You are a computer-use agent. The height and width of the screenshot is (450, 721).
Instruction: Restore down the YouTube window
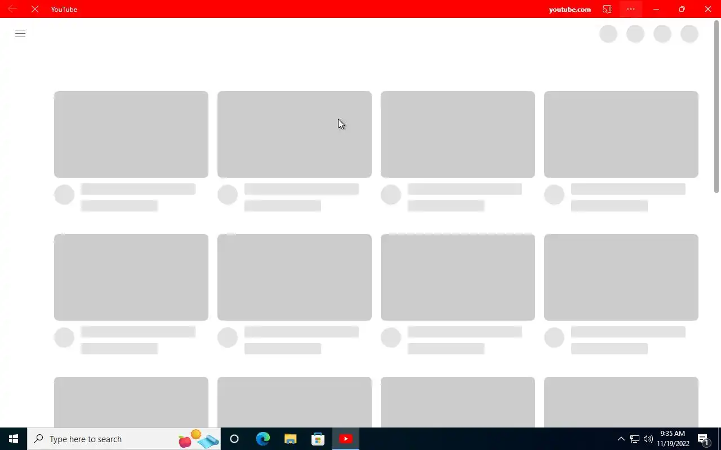click(x=682, y=9)
